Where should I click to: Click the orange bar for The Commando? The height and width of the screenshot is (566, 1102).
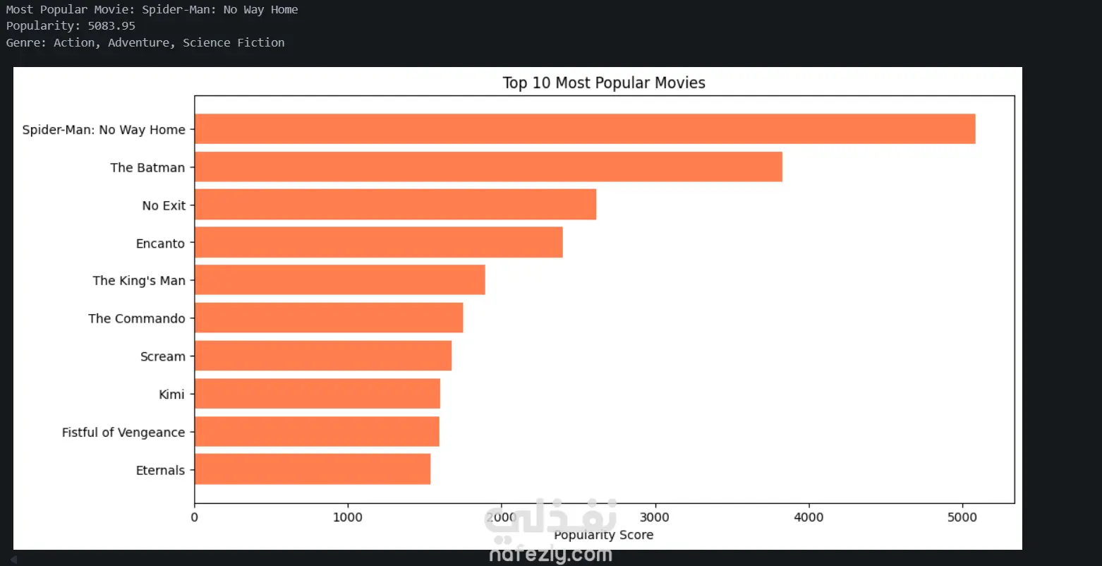coord(329,318)
